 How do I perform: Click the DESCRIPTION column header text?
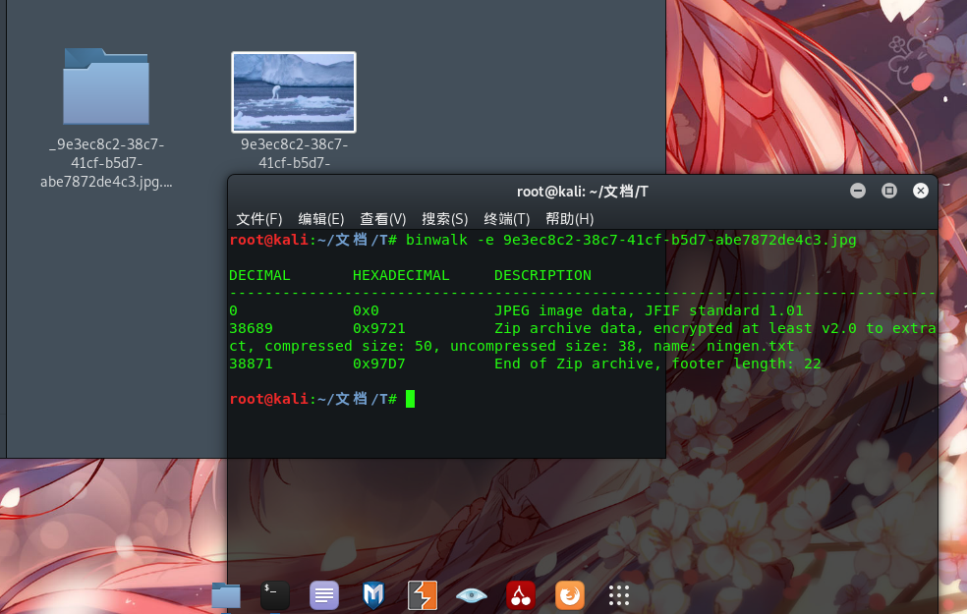pos(542,275)
